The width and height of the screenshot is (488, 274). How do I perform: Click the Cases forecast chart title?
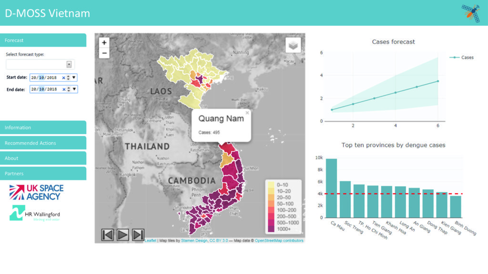point(393,42)
